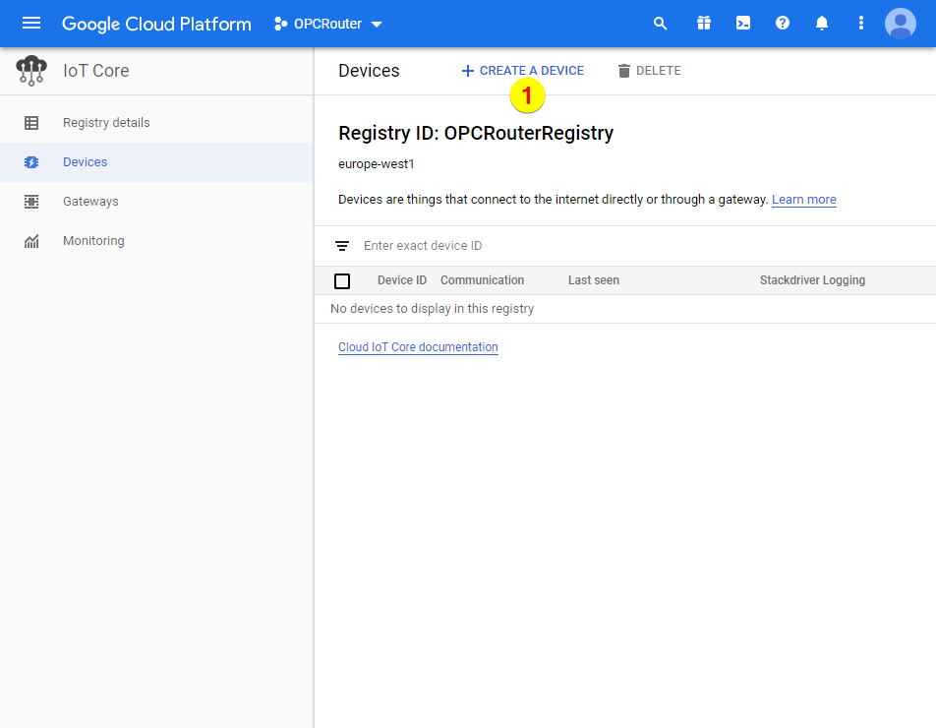This screenshot has width=936, height=728.
Task: Switch to the Devices section
Action: tap(87, 161)
